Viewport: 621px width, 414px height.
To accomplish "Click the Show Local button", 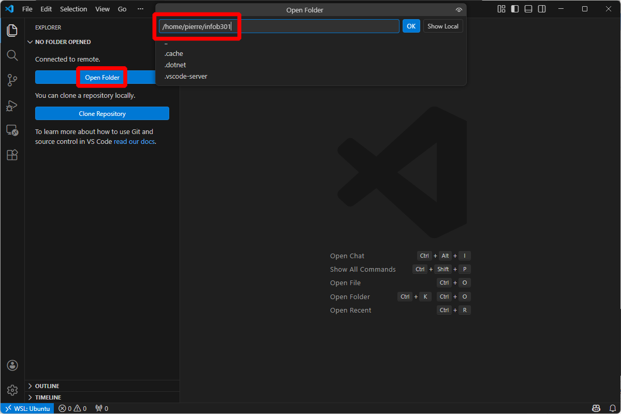I will point(443,26).
